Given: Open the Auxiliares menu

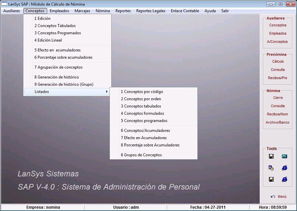Looking at the screenshot, I should [x=12, y=11].
